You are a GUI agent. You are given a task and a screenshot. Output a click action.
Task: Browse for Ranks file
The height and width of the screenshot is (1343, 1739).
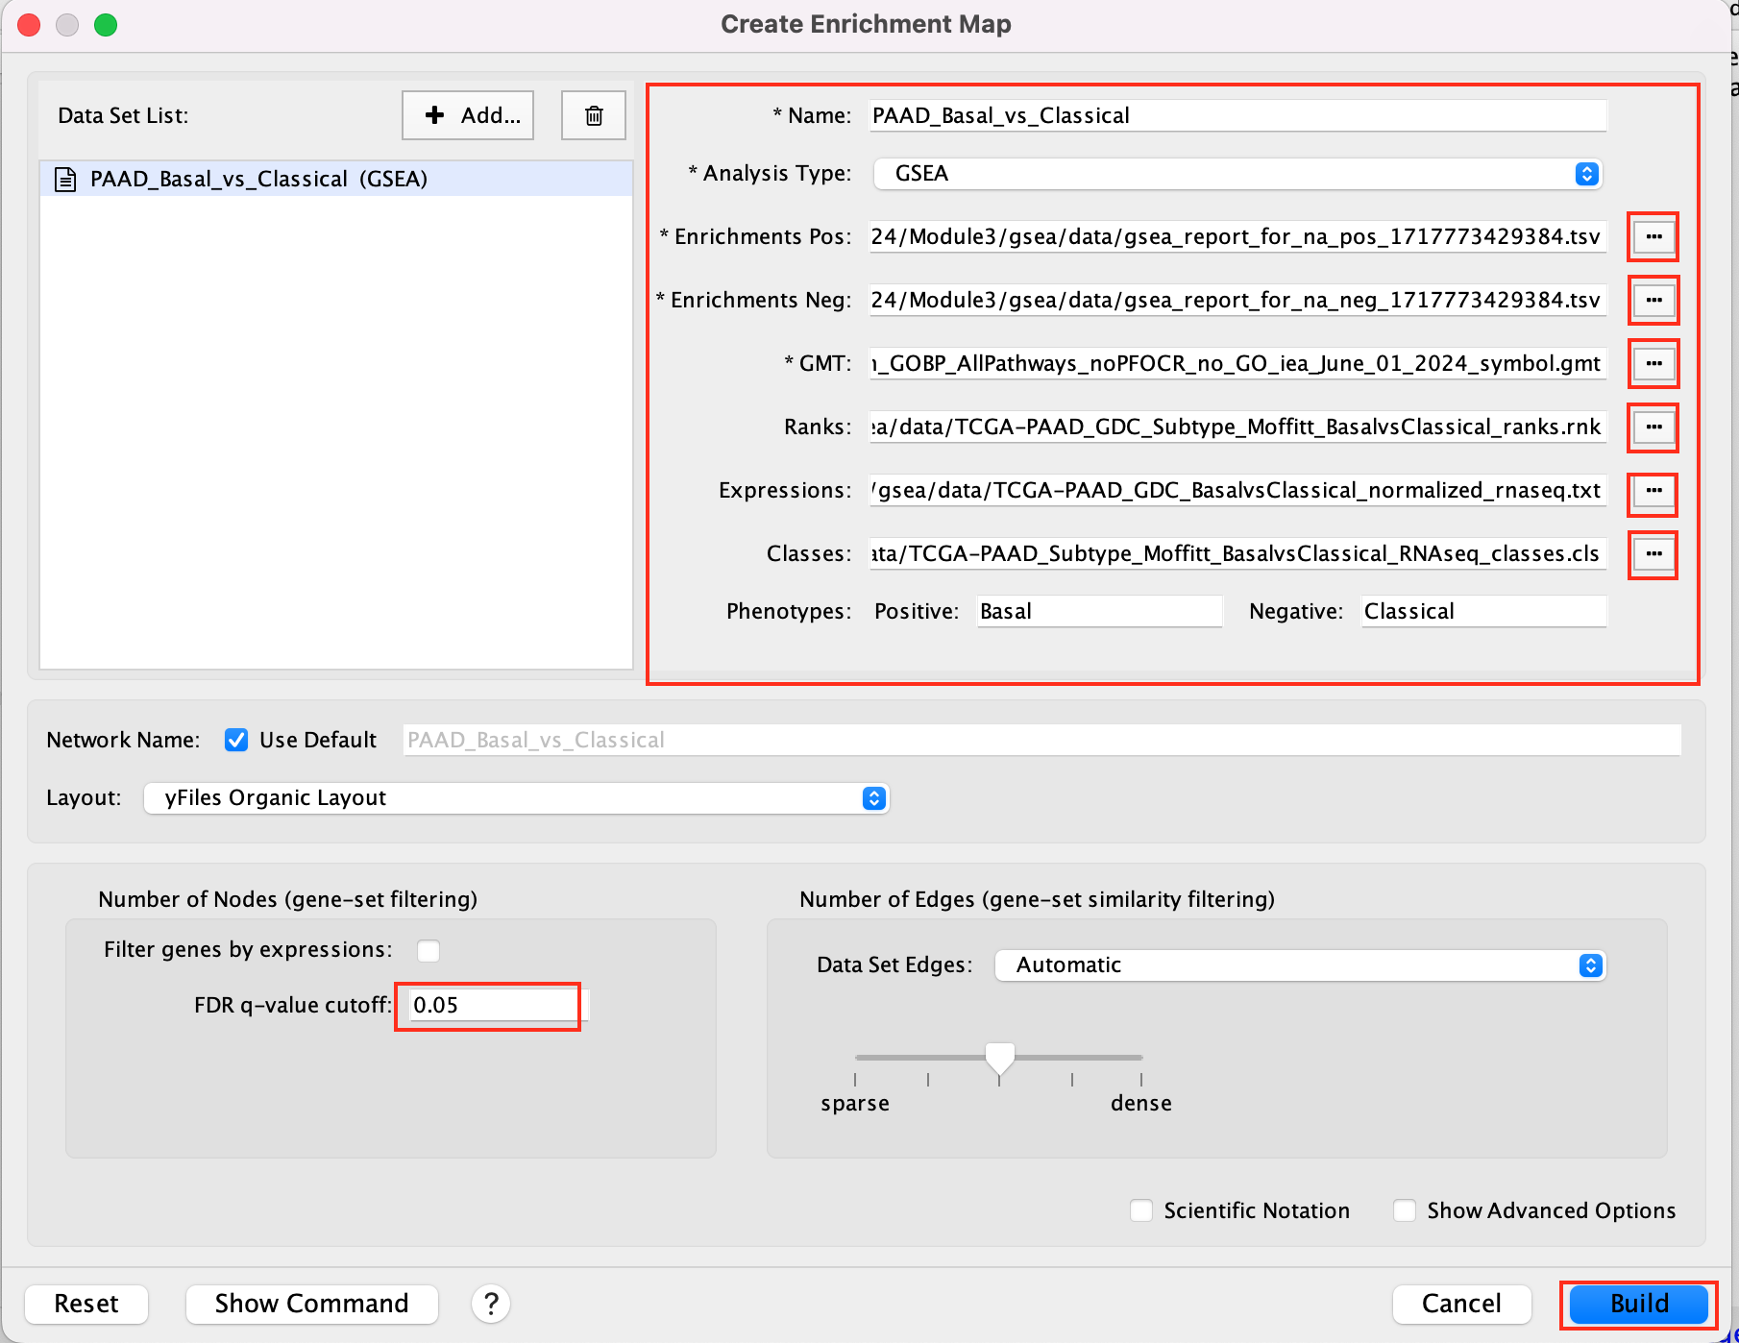(x=1653, y=427)
